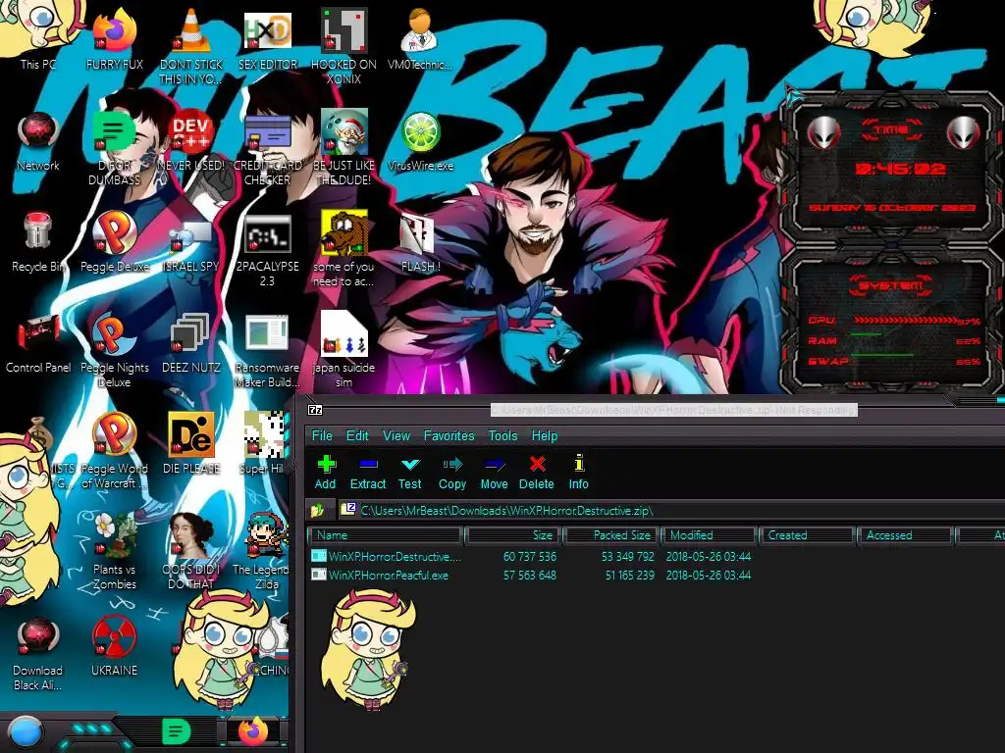The width and height of the screenshot is (1005, 753).
Task: Open the Start orb on taskbar
Action: click(26, 733)
